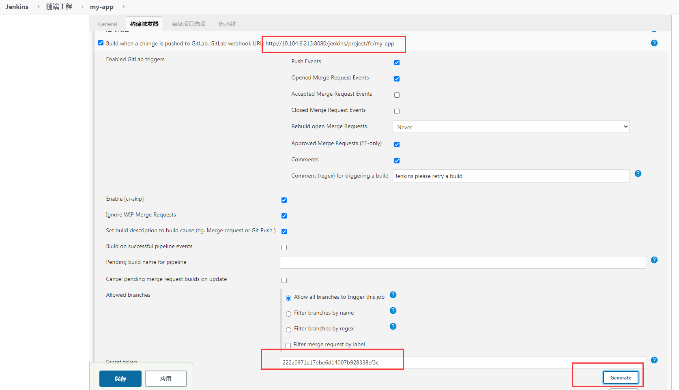Show help for Filter branches by name
679x390 pixels.
coord(393,311)
